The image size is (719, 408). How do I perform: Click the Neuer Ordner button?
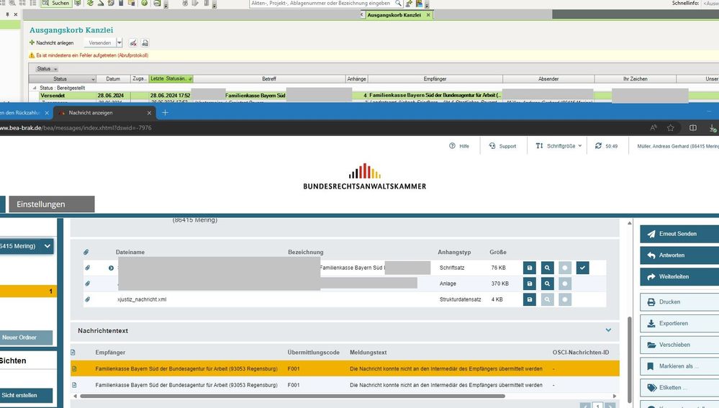coord(26,337)
